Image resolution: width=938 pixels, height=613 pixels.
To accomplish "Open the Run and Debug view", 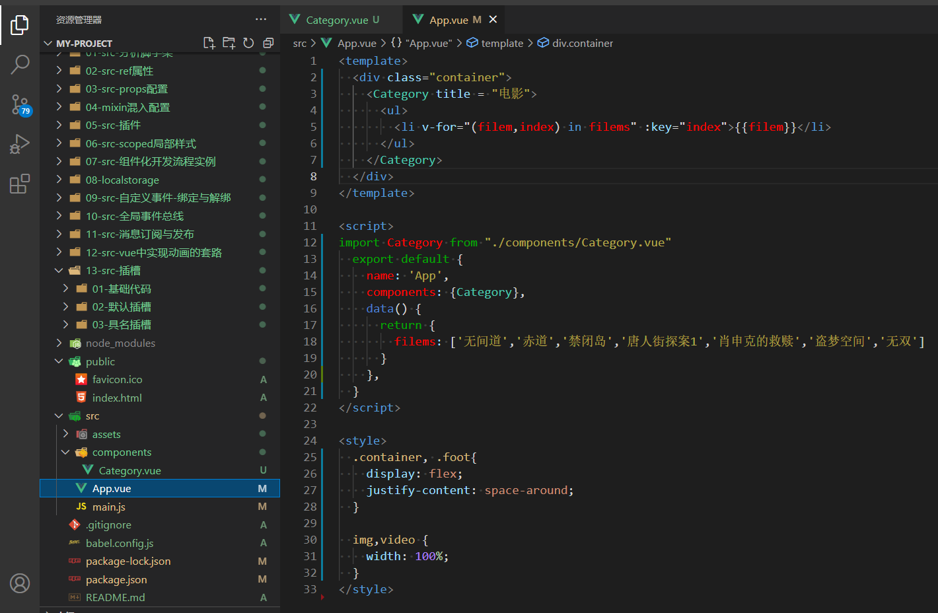I will [20, 144].
